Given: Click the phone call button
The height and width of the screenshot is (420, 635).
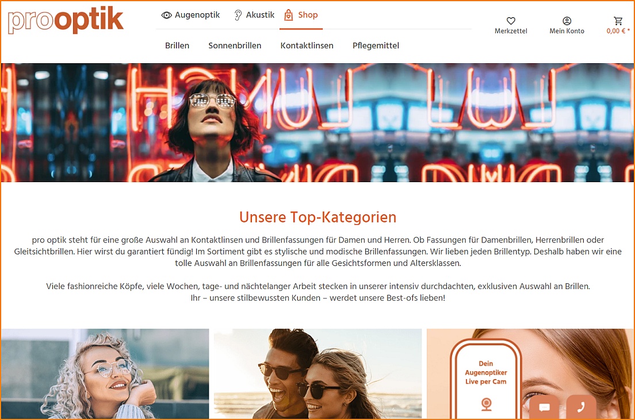Looking at the screenshot, I should pyautogui.click(x=581, y=407).
